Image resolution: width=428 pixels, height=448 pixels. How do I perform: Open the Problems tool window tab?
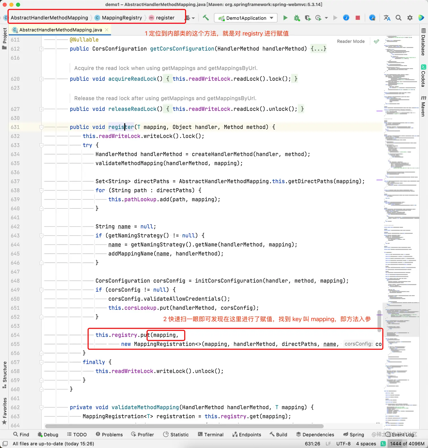tap(109, 434)
